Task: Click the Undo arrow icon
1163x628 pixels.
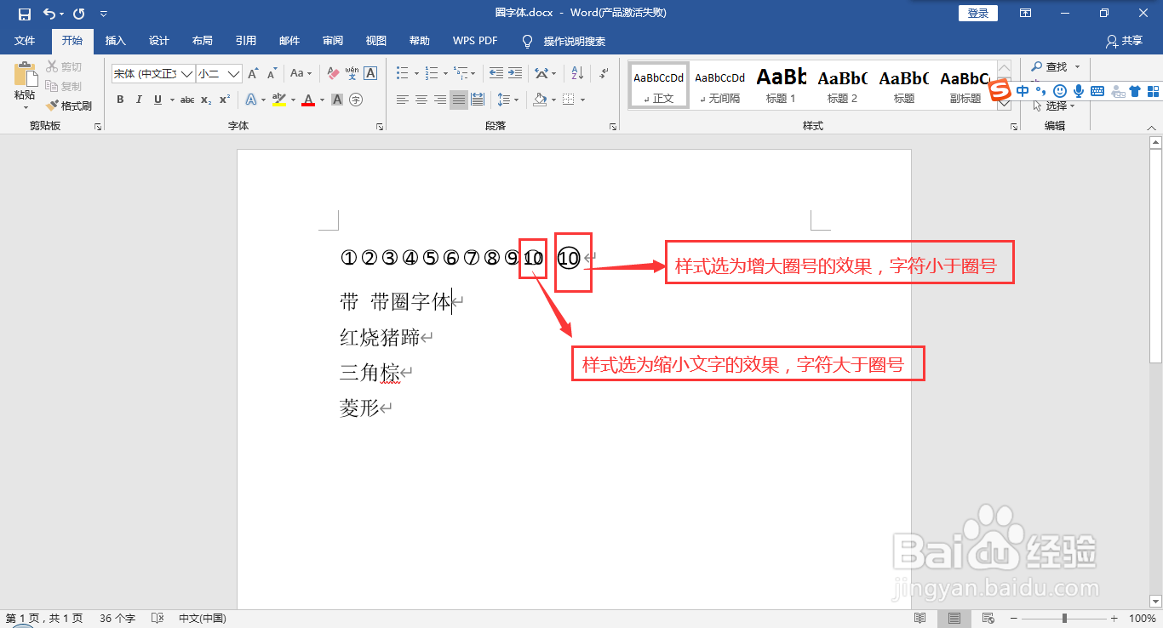Action: [x=49, y=14]
